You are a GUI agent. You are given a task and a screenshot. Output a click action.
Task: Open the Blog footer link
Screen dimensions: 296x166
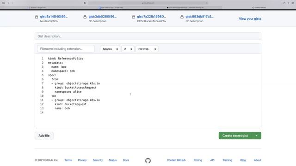click(x=243, y=160)
